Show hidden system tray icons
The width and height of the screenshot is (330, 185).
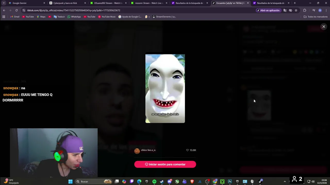tap(285, 181)
